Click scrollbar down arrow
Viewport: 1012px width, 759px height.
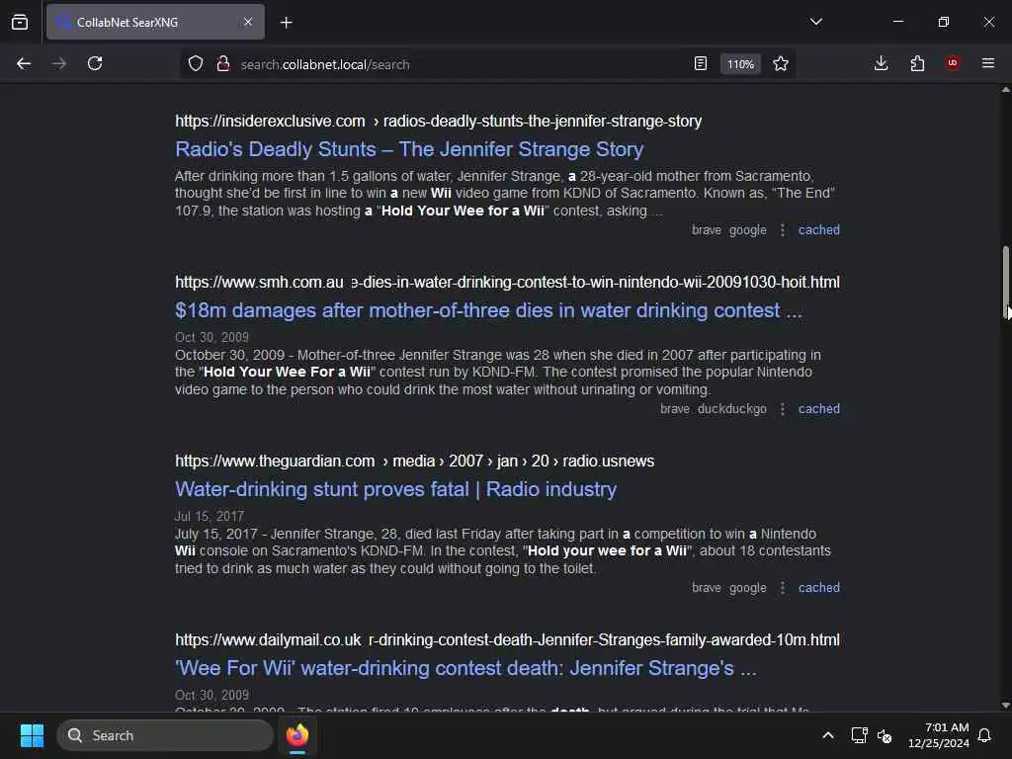(x=1005, y=705)
